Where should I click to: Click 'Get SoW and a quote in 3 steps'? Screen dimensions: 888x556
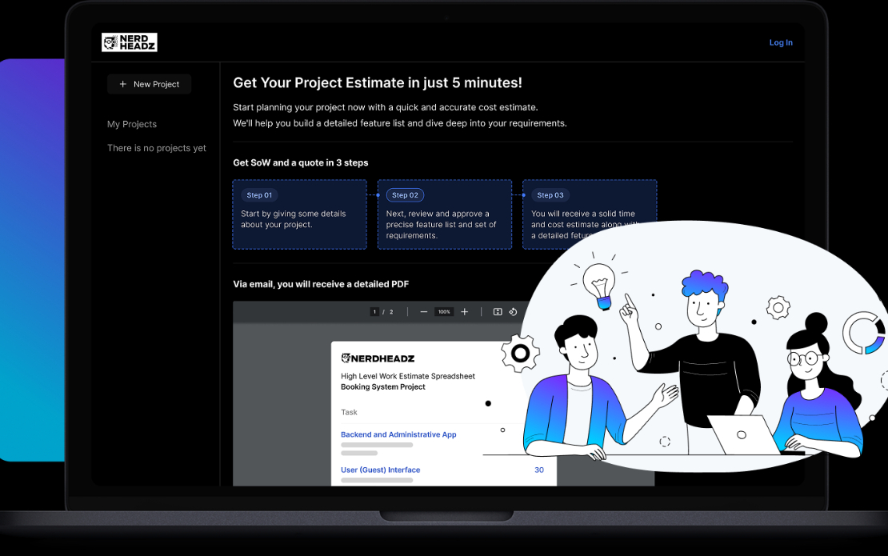click(x=301, y=162)
